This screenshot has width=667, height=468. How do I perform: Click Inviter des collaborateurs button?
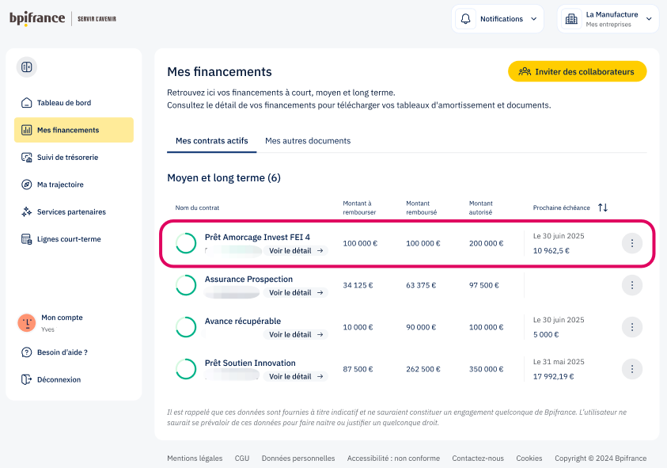pyautogui.click(x=577, y=71)
